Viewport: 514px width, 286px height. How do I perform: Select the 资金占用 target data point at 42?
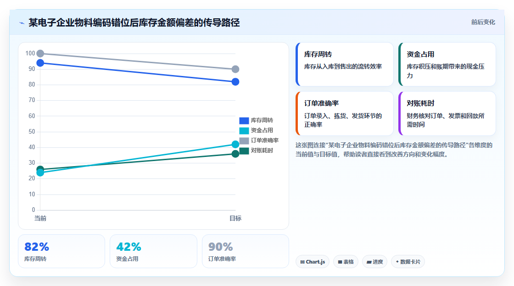coord(235,144)
